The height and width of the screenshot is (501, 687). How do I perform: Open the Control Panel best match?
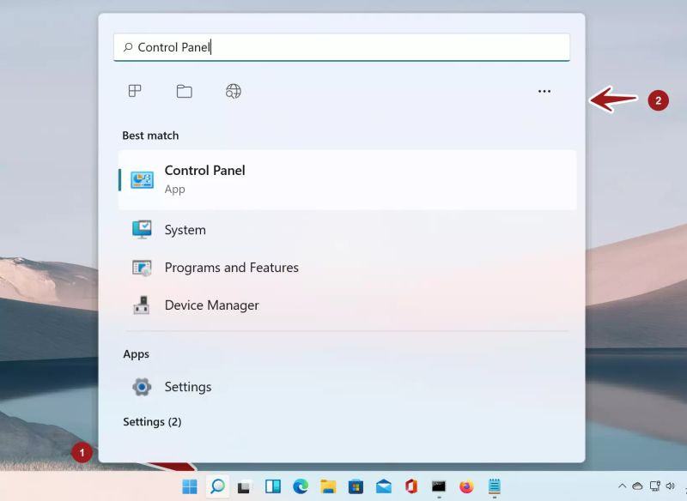point(204,178)
